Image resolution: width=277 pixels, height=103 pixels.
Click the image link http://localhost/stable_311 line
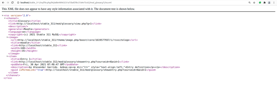[39, 45]
